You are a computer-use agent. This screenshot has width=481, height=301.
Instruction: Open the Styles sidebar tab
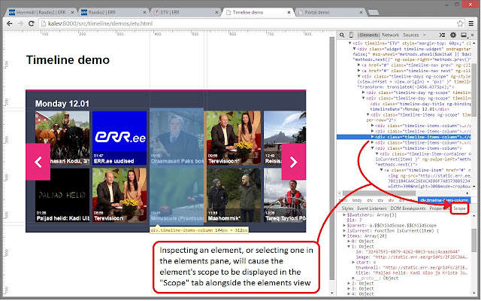347,208
